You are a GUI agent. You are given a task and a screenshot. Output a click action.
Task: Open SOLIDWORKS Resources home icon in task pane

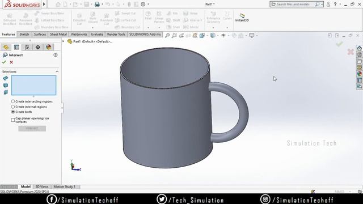point(359,48)
